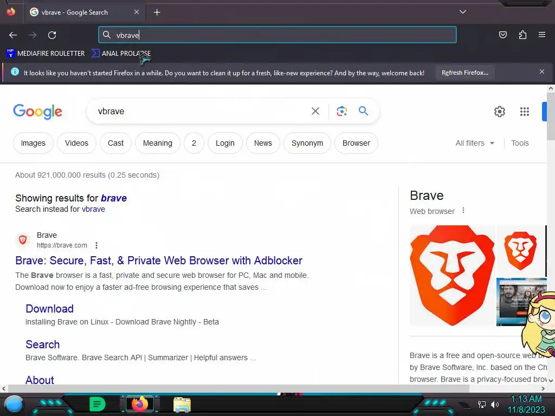Select the Meaning filter chip
The image size is (555, 416).
158,143
